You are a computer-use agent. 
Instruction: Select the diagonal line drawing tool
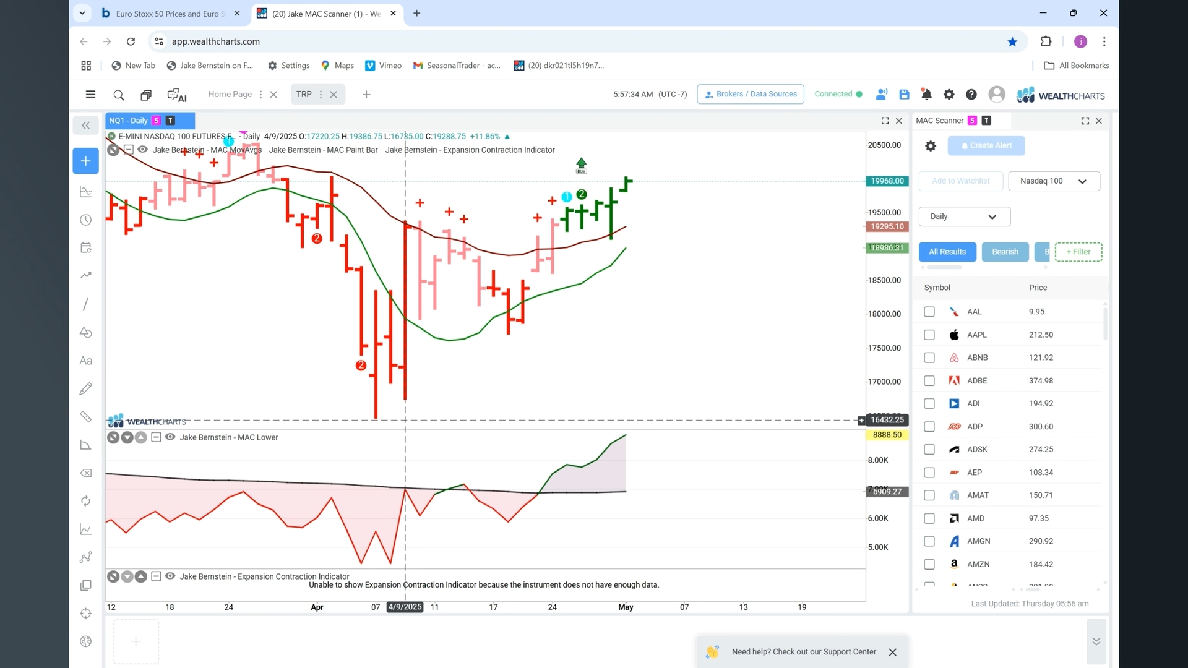[85, 304]
